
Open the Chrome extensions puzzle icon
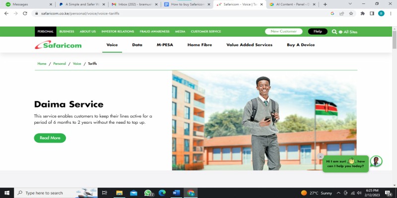pos(363,13)
